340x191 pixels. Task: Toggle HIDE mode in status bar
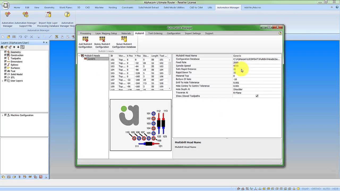click(x=335, y=189)
